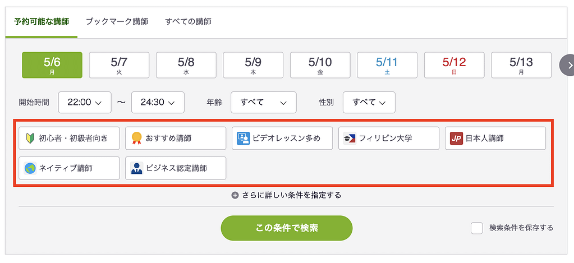Viewport: 574px width, 263px height.
Task: Pick the 5/8 Wednesday date
Action: 186,65
